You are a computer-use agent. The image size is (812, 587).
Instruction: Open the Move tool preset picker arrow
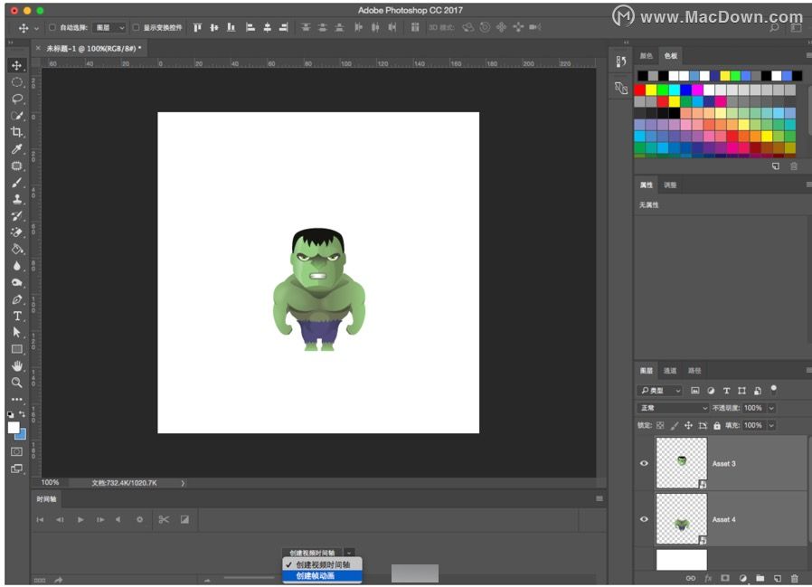tap(36, 28)
